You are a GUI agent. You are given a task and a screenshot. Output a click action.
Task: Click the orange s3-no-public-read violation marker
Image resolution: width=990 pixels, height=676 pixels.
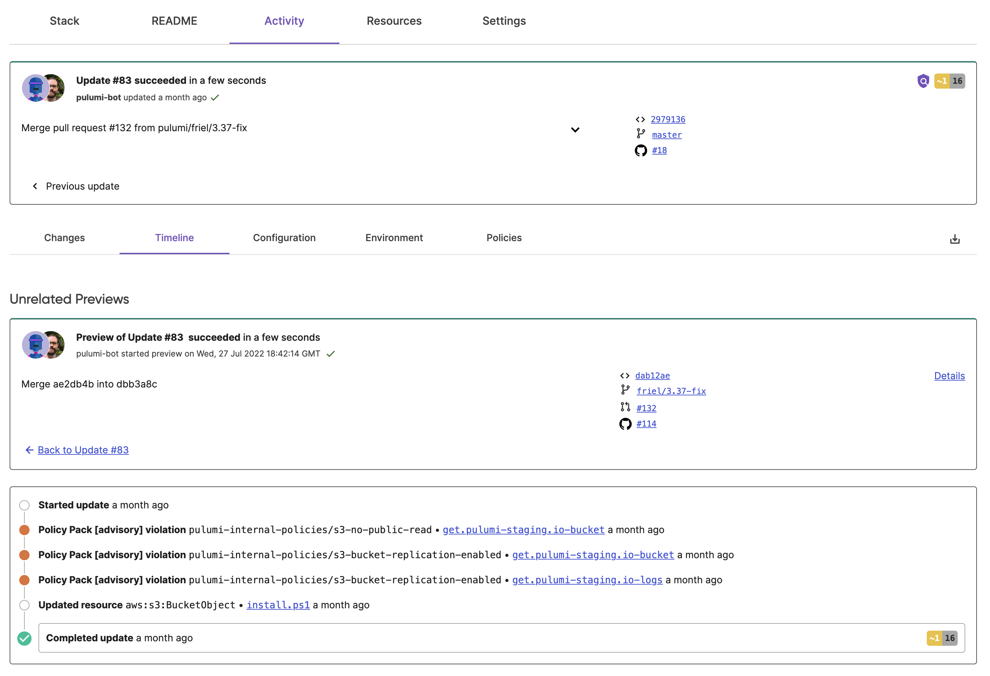[x=24, y=530]
